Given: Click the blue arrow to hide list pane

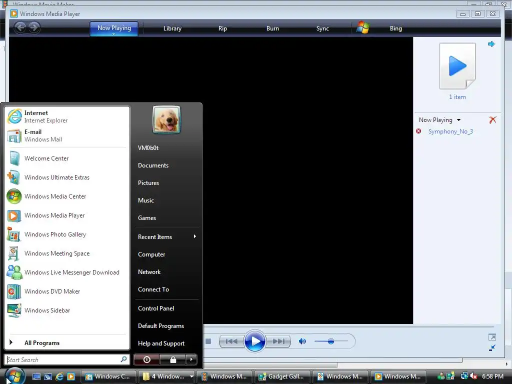Looking at the screenshot, I should (x=491, y=44).
